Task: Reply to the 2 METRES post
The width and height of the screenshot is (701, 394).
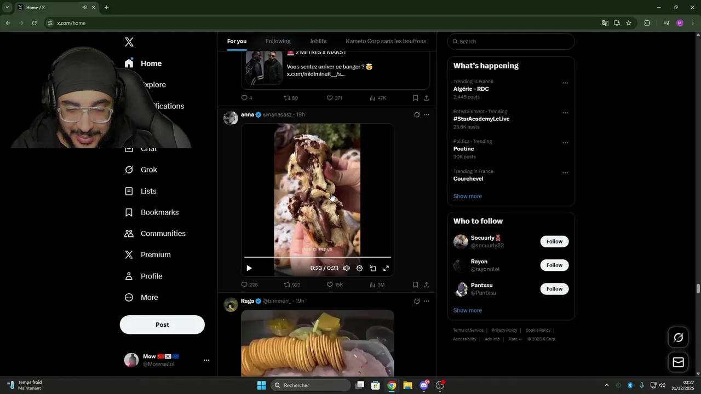Action: point(246,98)
